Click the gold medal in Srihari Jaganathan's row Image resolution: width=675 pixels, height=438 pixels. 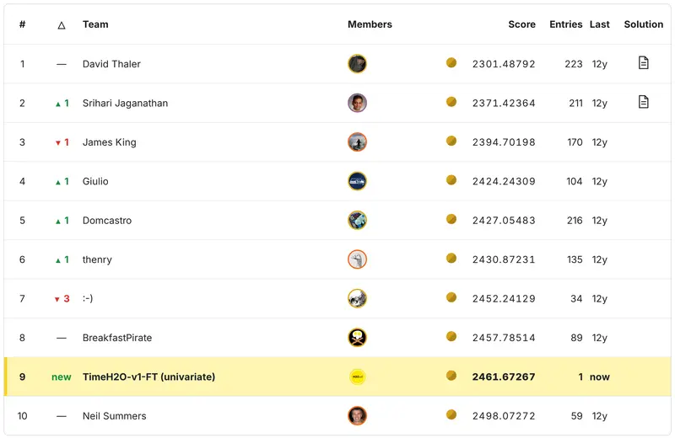click(451, 101)
